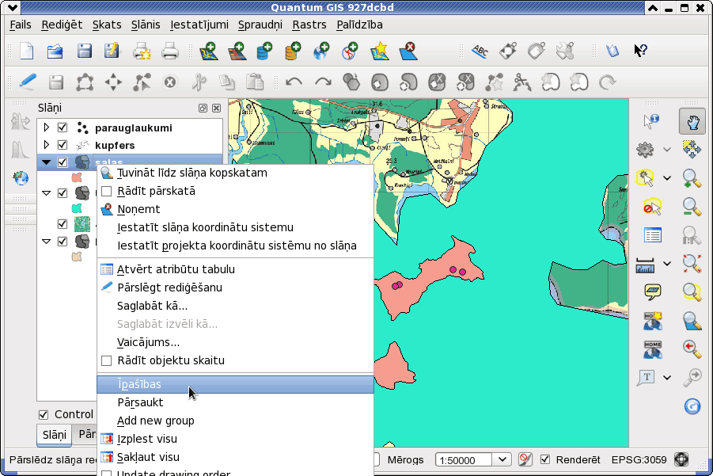Toggle the Control checkbox below layers
Screen dimensions: 713x476
(x=44, y=414)
